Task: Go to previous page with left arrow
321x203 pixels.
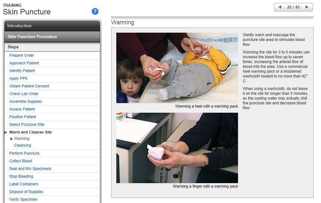Action: (x=280, y=7)
